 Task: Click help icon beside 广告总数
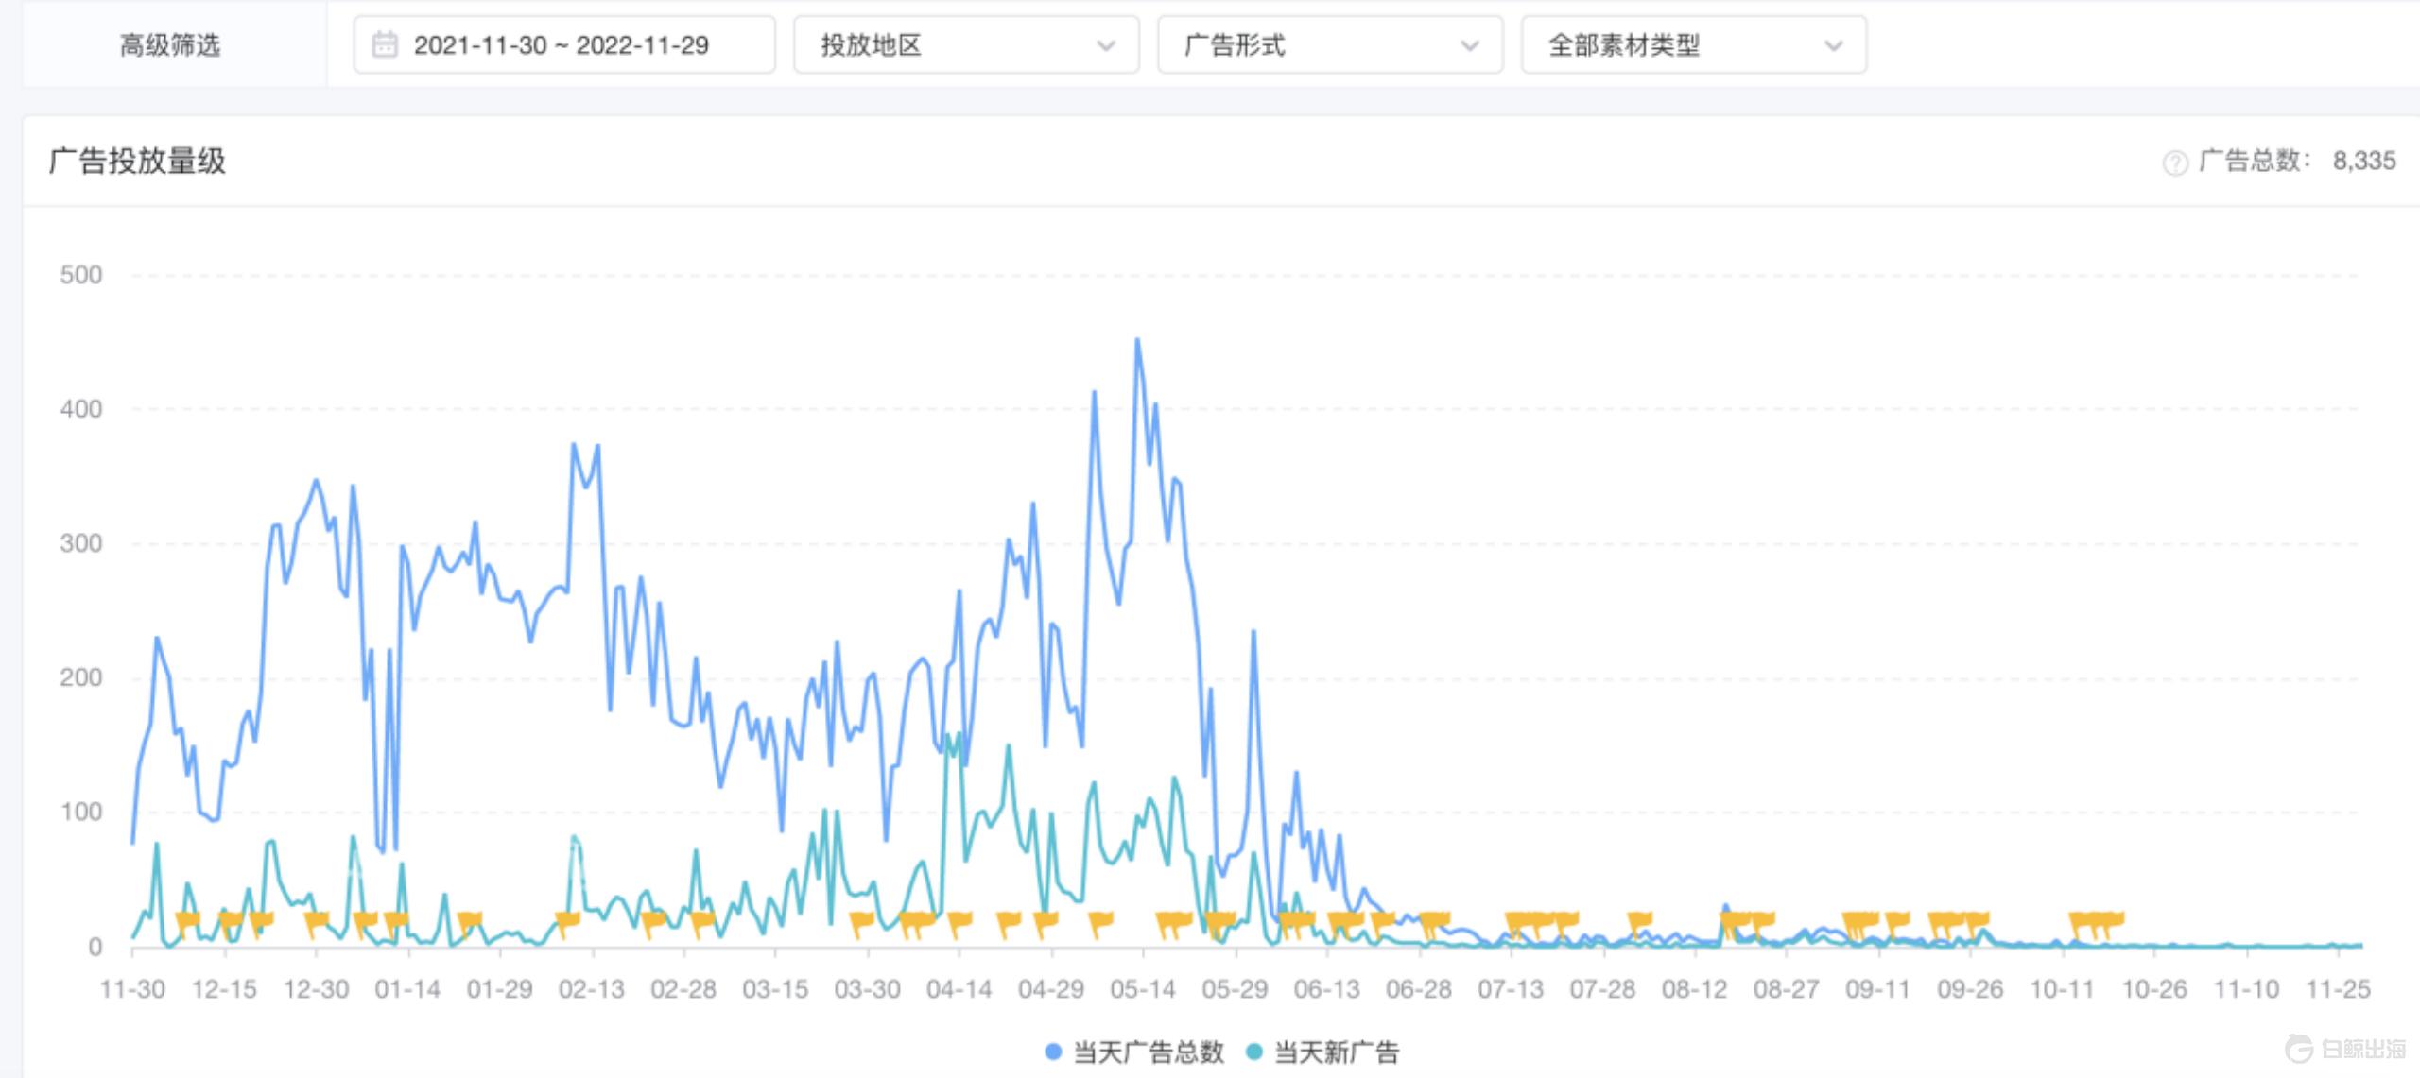pyautogui.click(x=2175, y=163)
